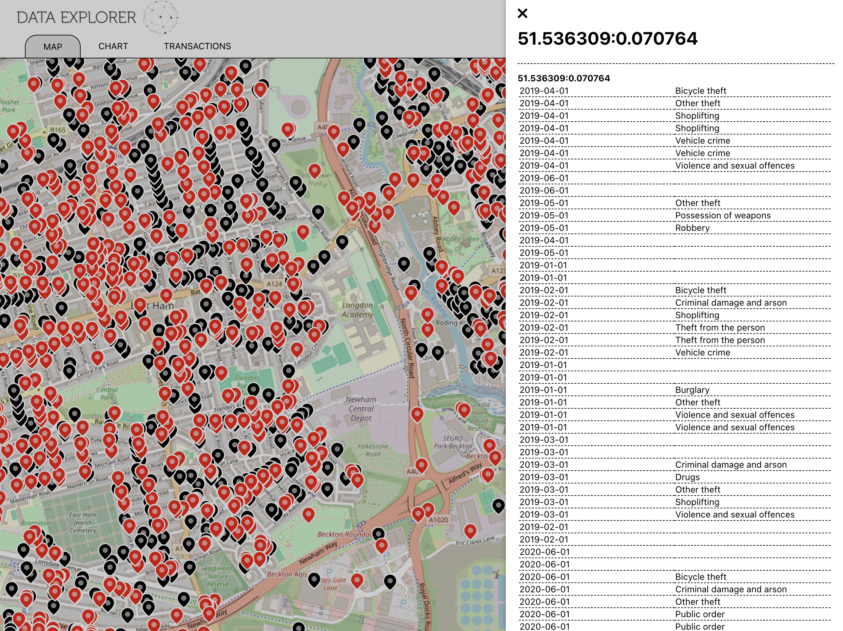
Task: Select lone black marker beside Highbridge Road
Action: pos(403,262)
